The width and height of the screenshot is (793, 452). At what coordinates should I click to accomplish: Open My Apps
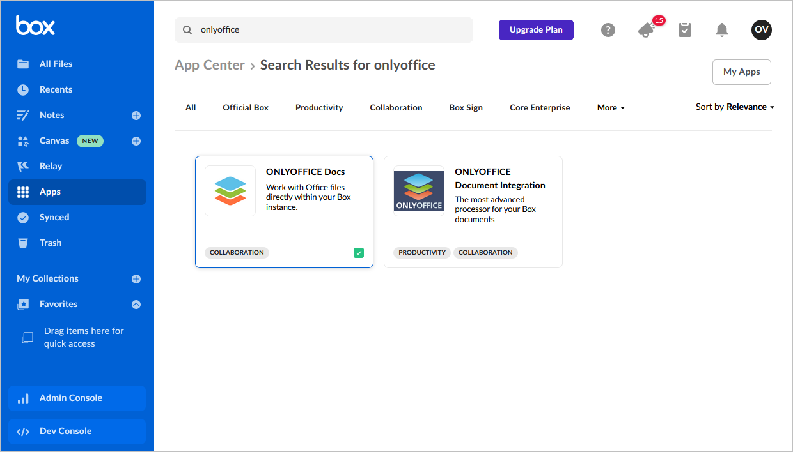pyautogui.click(x=741, y=72)
